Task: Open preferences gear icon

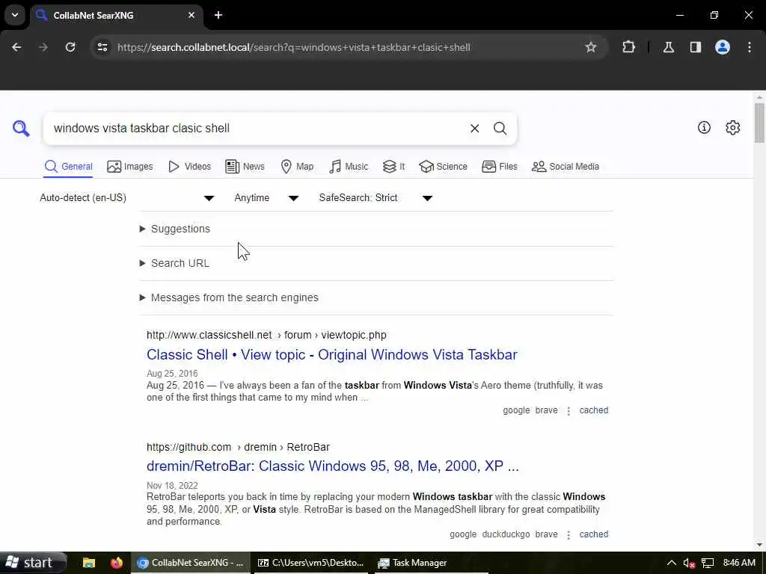Action: 732,127
